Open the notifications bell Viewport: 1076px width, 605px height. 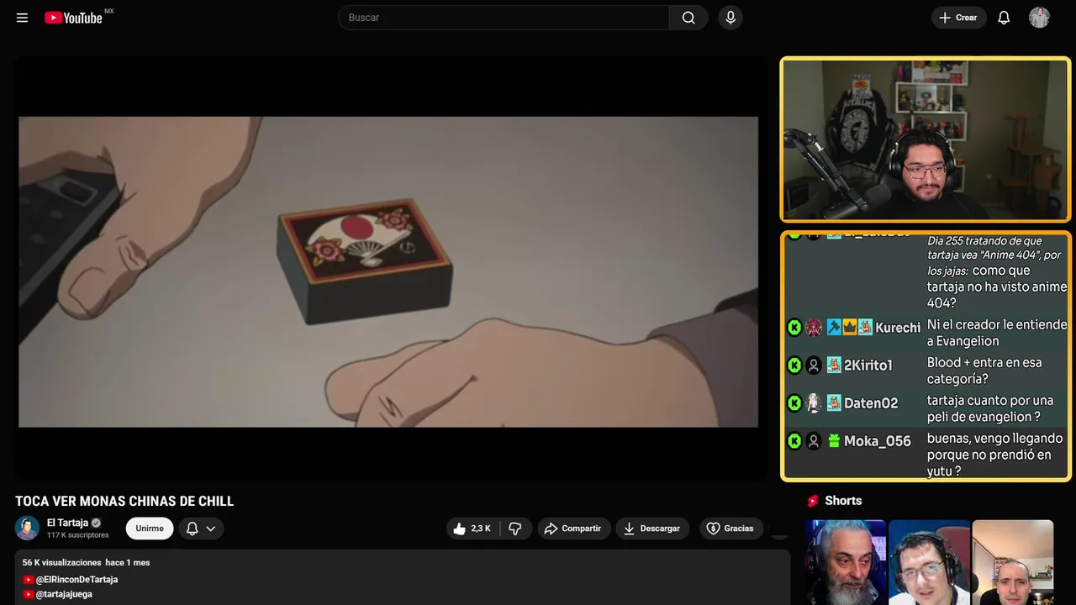(x=1004, y=18)
